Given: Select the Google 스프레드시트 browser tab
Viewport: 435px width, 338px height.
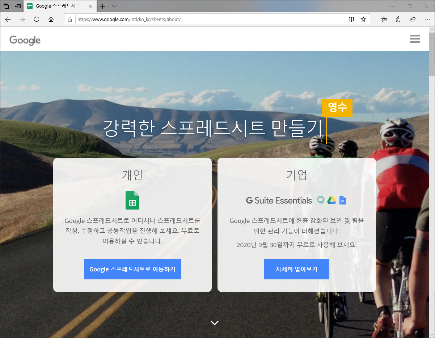Looking at the screenshot, I should tap(60, 6).
